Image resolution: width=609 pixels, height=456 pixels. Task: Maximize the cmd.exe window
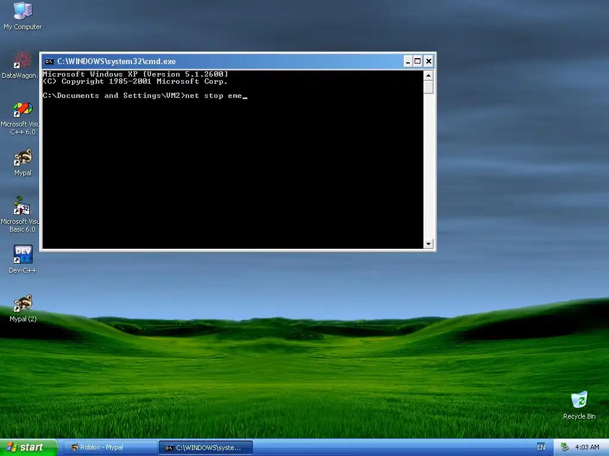[417, 61]
